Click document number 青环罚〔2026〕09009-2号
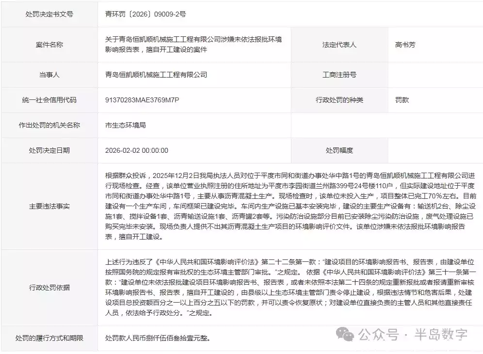Screen dimensions: 483x354 coord(145,14)
